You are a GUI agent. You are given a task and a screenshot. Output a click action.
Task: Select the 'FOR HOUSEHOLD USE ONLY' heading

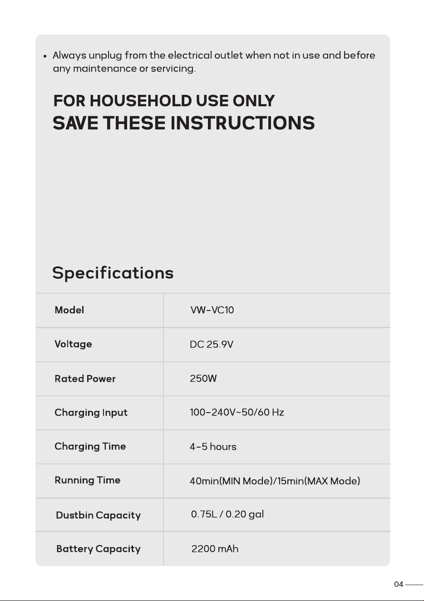pyautogui.click(x=164, y=101)
